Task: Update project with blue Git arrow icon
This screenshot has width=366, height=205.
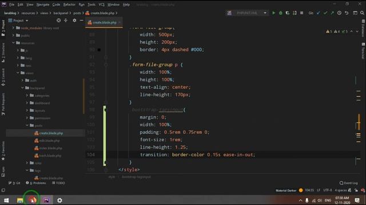Action: [318, 13]
